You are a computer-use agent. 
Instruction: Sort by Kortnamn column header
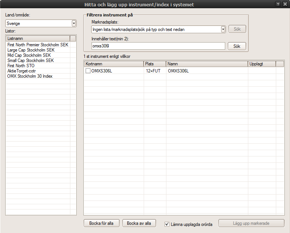coord(114,64)
